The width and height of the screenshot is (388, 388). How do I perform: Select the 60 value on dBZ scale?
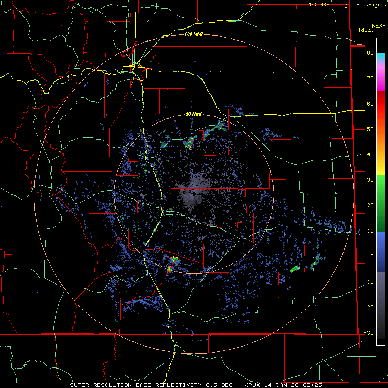(x=370, y=103)
